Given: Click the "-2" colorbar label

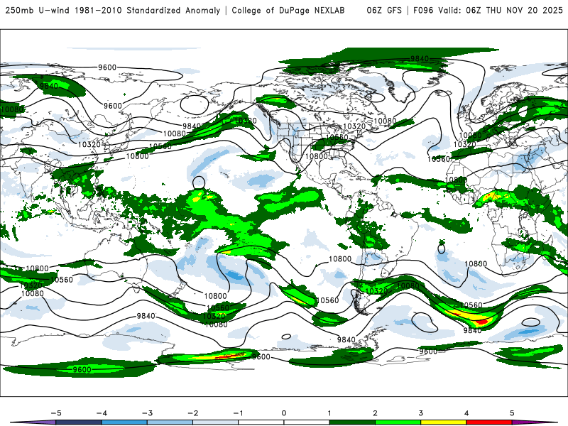Looking at the screenshot, I should [x=192, y=413].
